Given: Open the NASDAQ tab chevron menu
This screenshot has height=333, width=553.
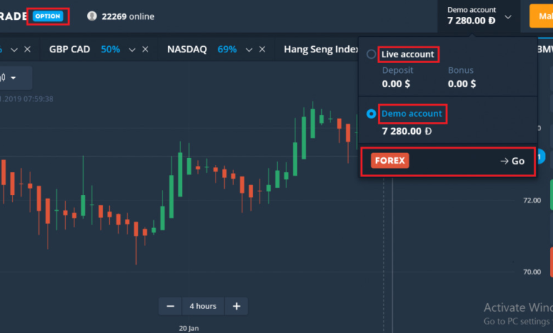Looking at the screenshot, I should tap(249, 50).
